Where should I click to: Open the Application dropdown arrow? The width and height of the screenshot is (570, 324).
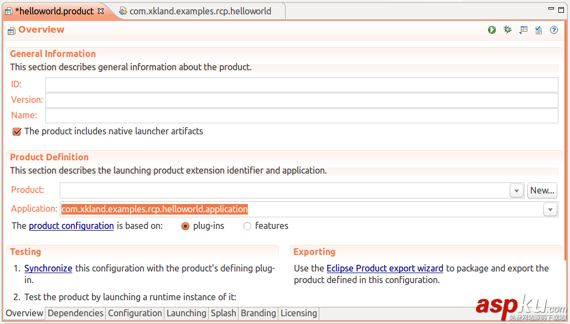550,210
